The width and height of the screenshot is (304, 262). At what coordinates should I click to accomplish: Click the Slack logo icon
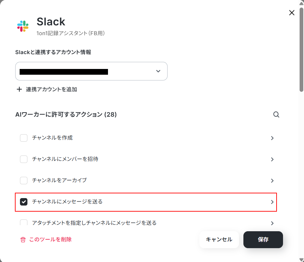tap(23, 26)
